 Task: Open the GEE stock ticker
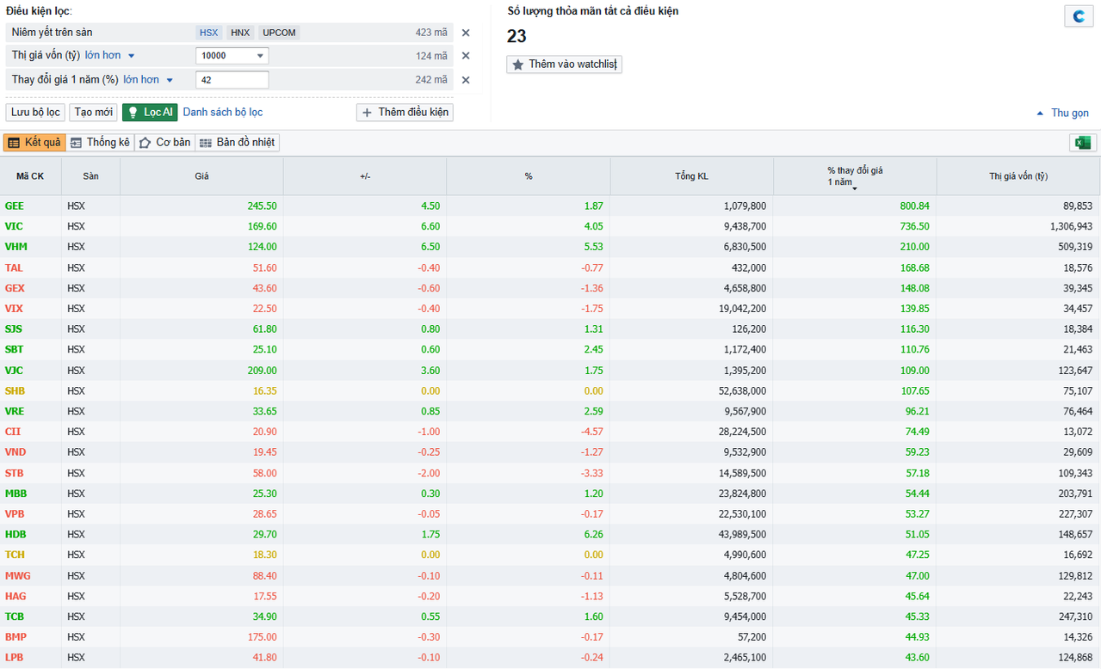(15, 206)
